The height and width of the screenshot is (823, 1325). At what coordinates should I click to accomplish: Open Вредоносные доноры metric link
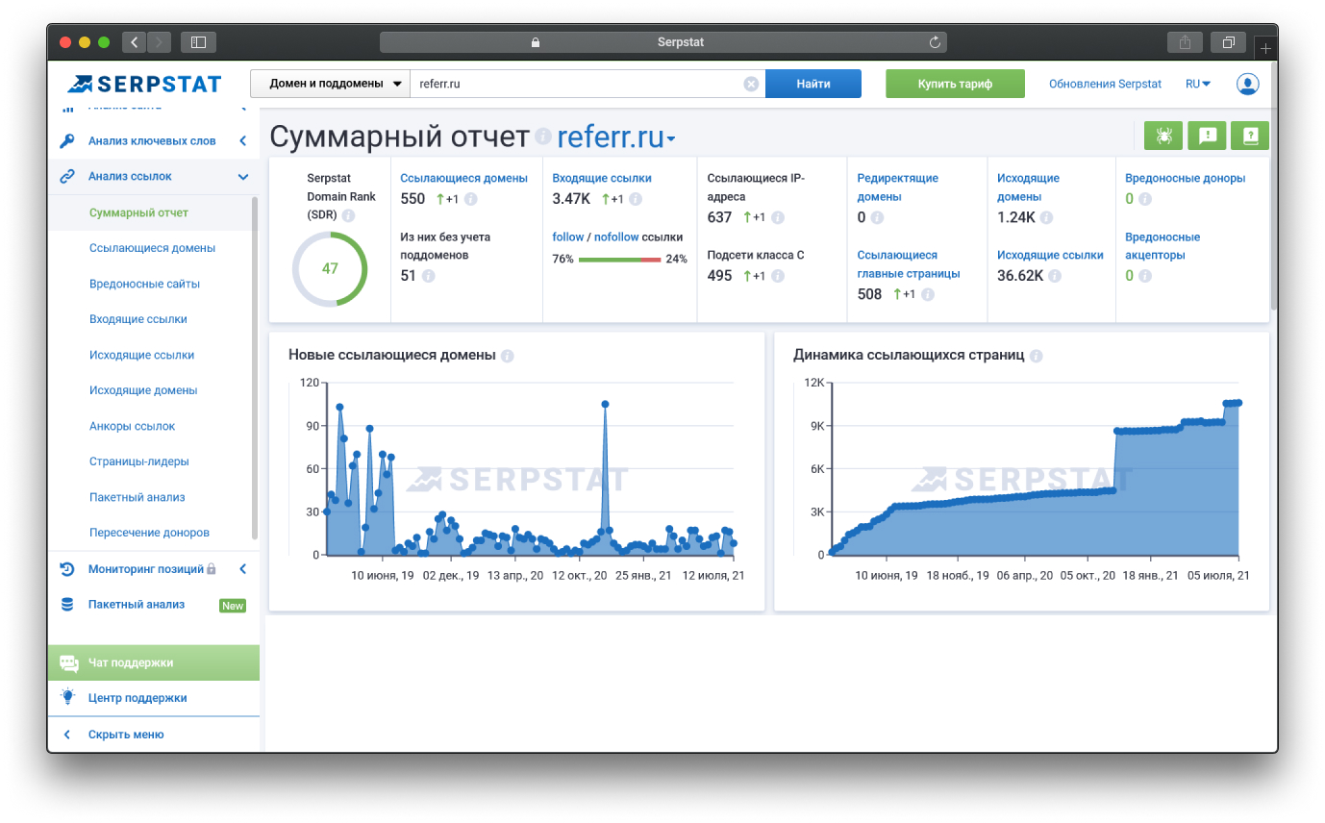[1185, 178]
